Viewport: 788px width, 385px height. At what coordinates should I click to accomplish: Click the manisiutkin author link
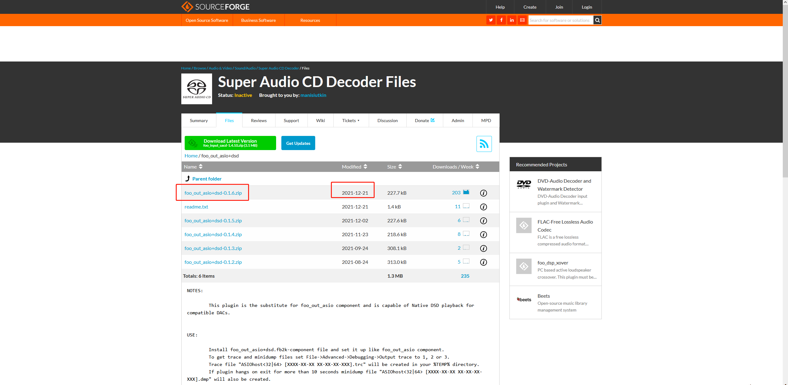click(x=313, y=95)
